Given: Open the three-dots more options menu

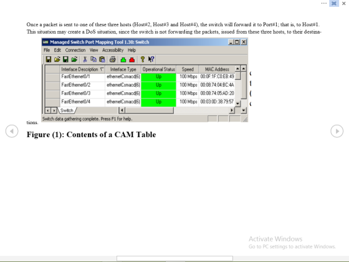Looking at the screenshot, I should tap(324, 3).
